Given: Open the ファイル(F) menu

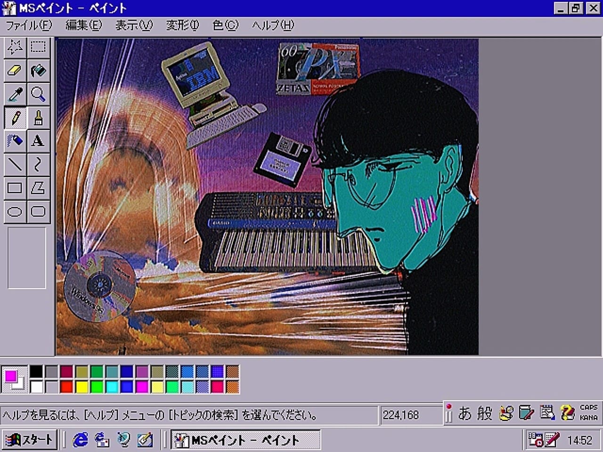Looking at the screenshot, I should [x=29, y=25].
